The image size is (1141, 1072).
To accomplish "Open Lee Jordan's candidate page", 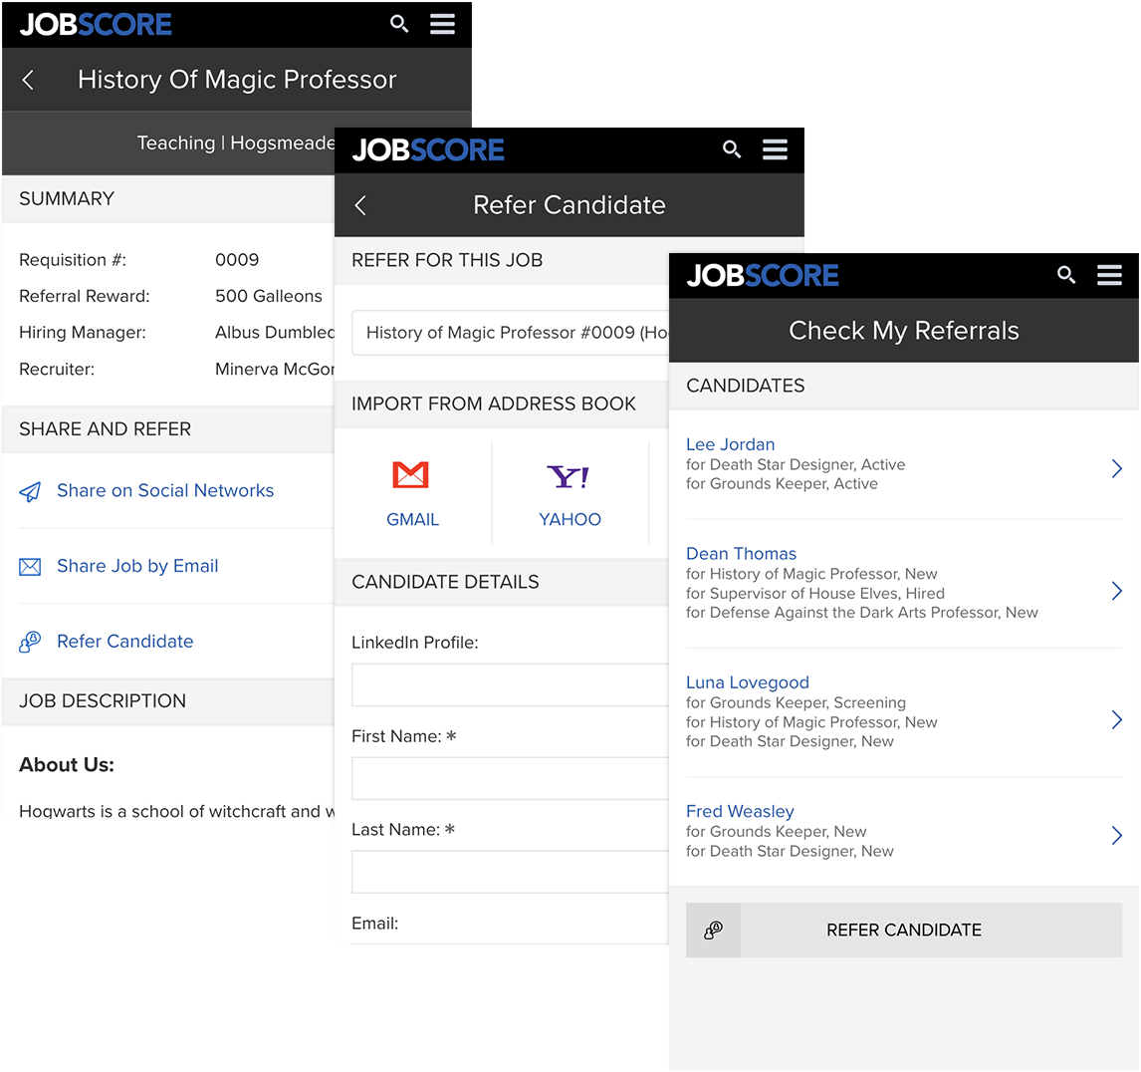I will pyautogui.click(x=730, y=444).
